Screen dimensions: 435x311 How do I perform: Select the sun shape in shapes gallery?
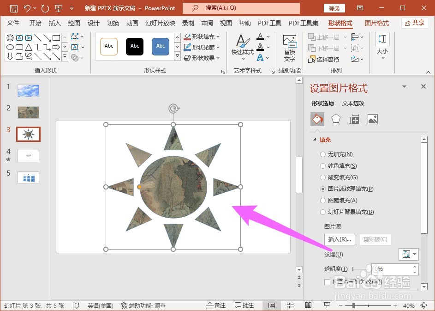point(10,37)
